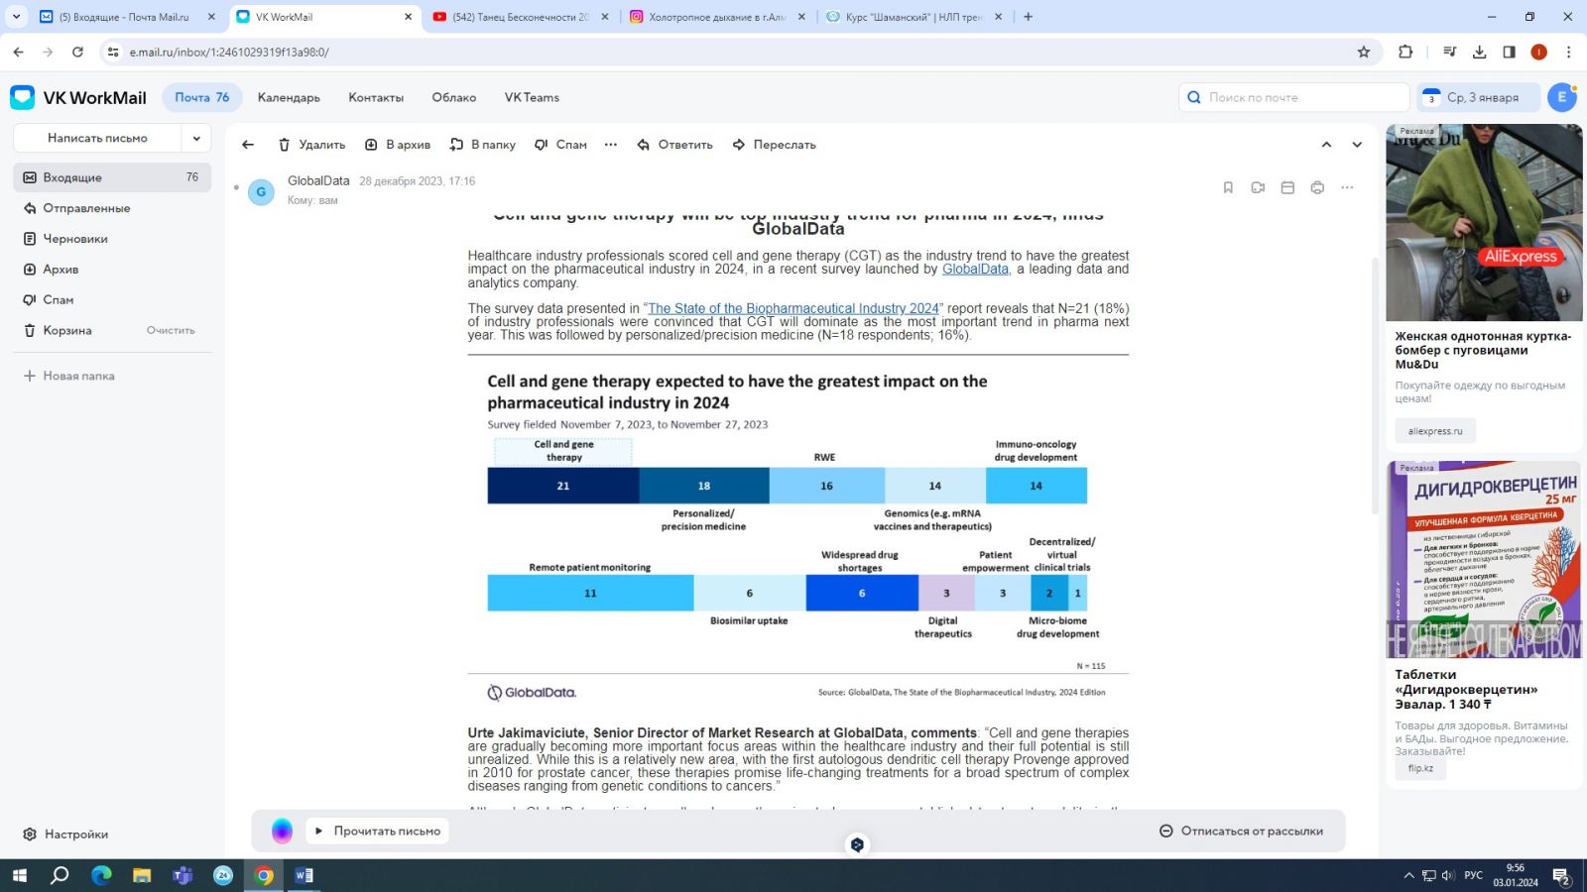Click the email body vertical scrollbar
This screenshot has width=1587, height=892.
1375,387
